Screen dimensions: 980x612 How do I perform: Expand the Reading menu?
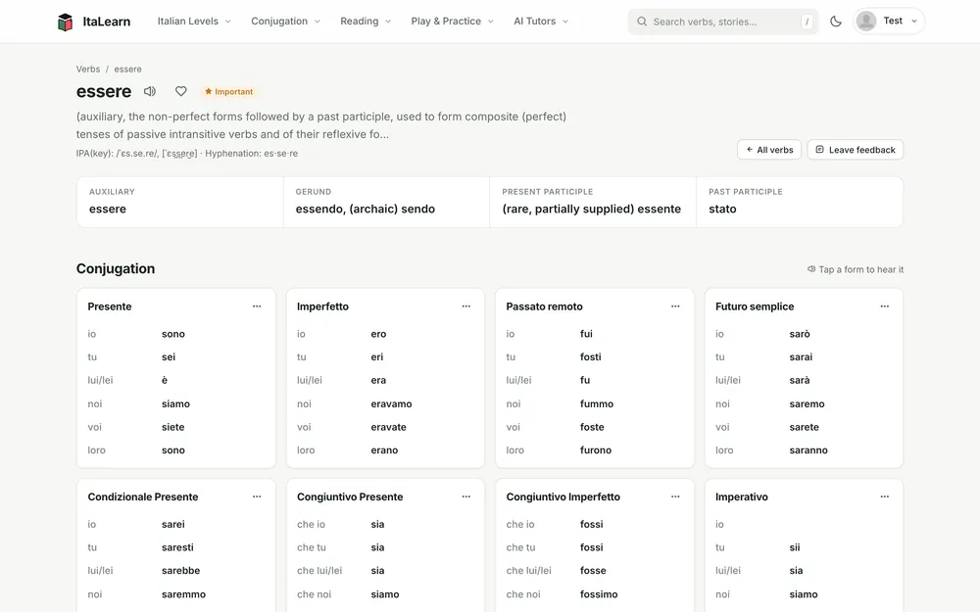coord(366,22)
